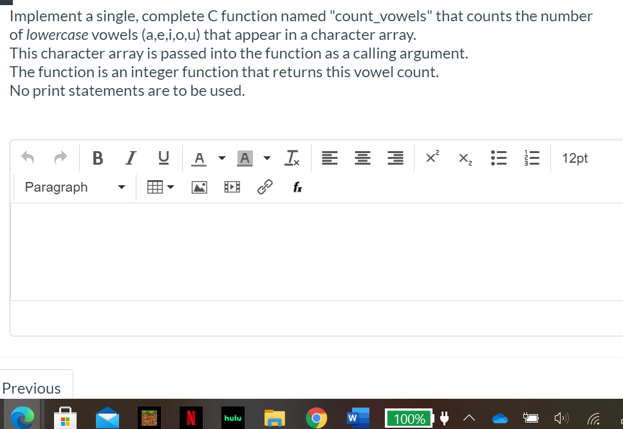Toggle the bulleted list
This screenshot has width=623, height=429.
tap(499, 158)
